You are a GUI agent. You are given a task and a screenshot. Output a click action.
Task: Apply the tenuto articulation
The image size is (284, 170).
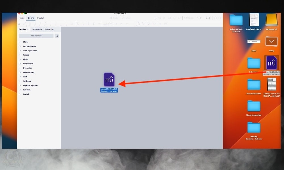(127, 24)
